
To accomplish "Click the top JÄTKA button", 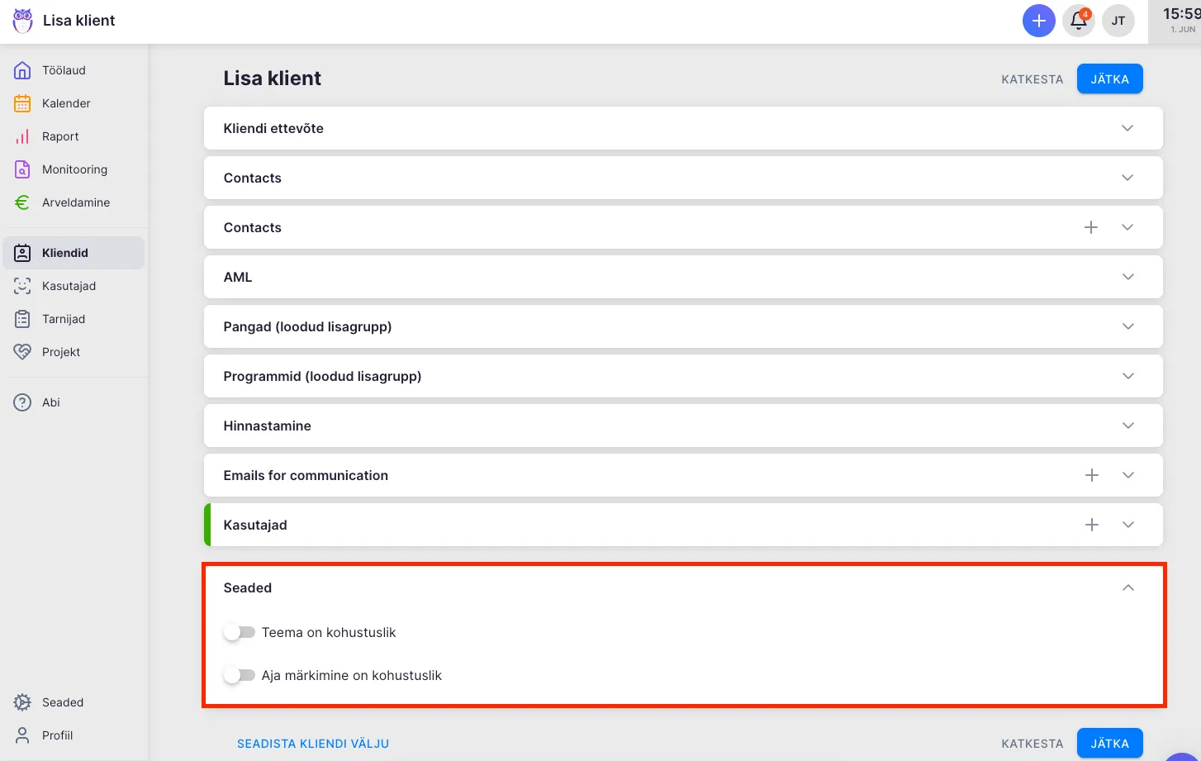I will 1109,79.
